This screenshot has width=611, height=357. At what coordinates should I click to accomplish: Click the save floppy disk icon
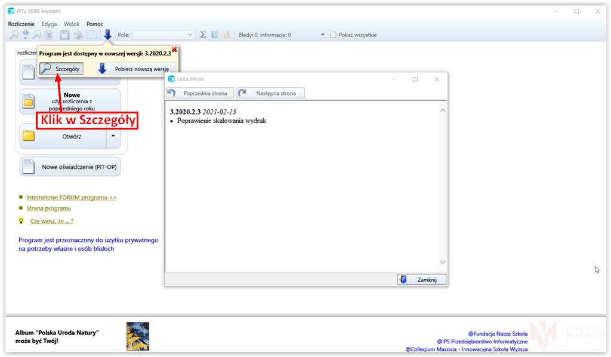pyautogui.click(x=64, y=35)
